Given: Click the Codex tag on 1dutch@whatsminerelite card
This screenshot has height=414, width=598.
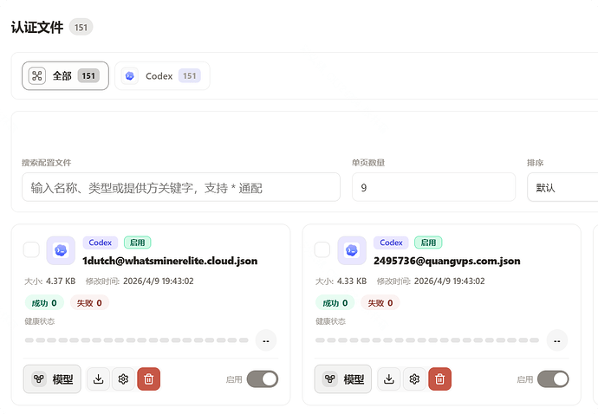Looking at the screenshot, I should (101, 243).
